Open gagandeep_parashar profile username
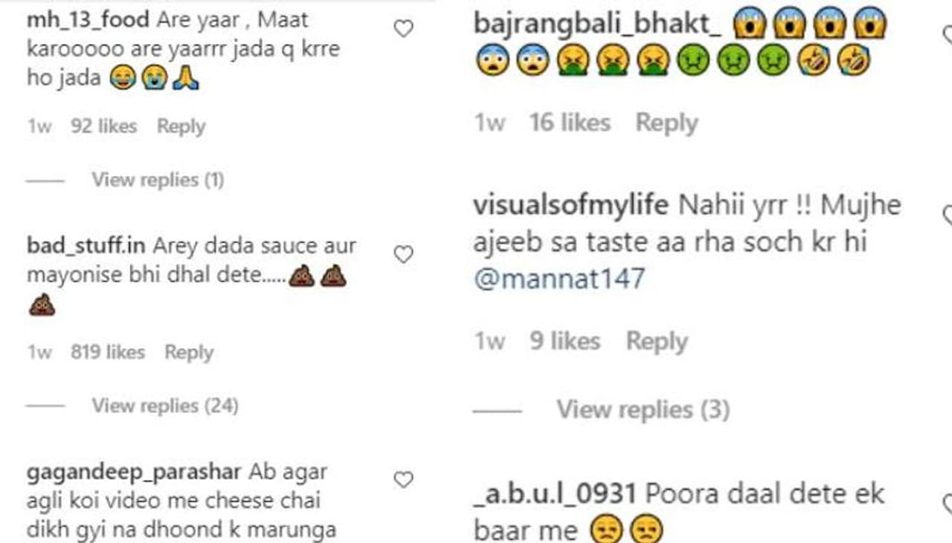This screenshot has width=952, height=543. [134, 472]
